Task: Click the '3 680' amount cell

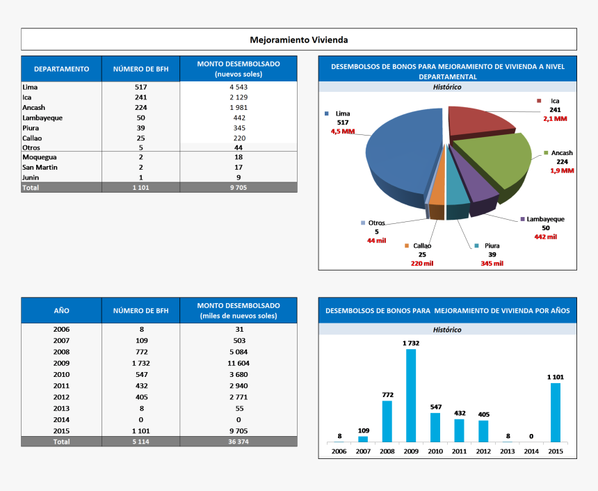Action: click(x=239, y=375)
